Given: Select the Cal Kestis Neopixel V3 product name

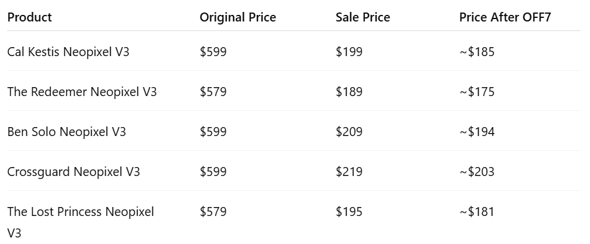Looking at the screenshot, I should tap(68, 52).
